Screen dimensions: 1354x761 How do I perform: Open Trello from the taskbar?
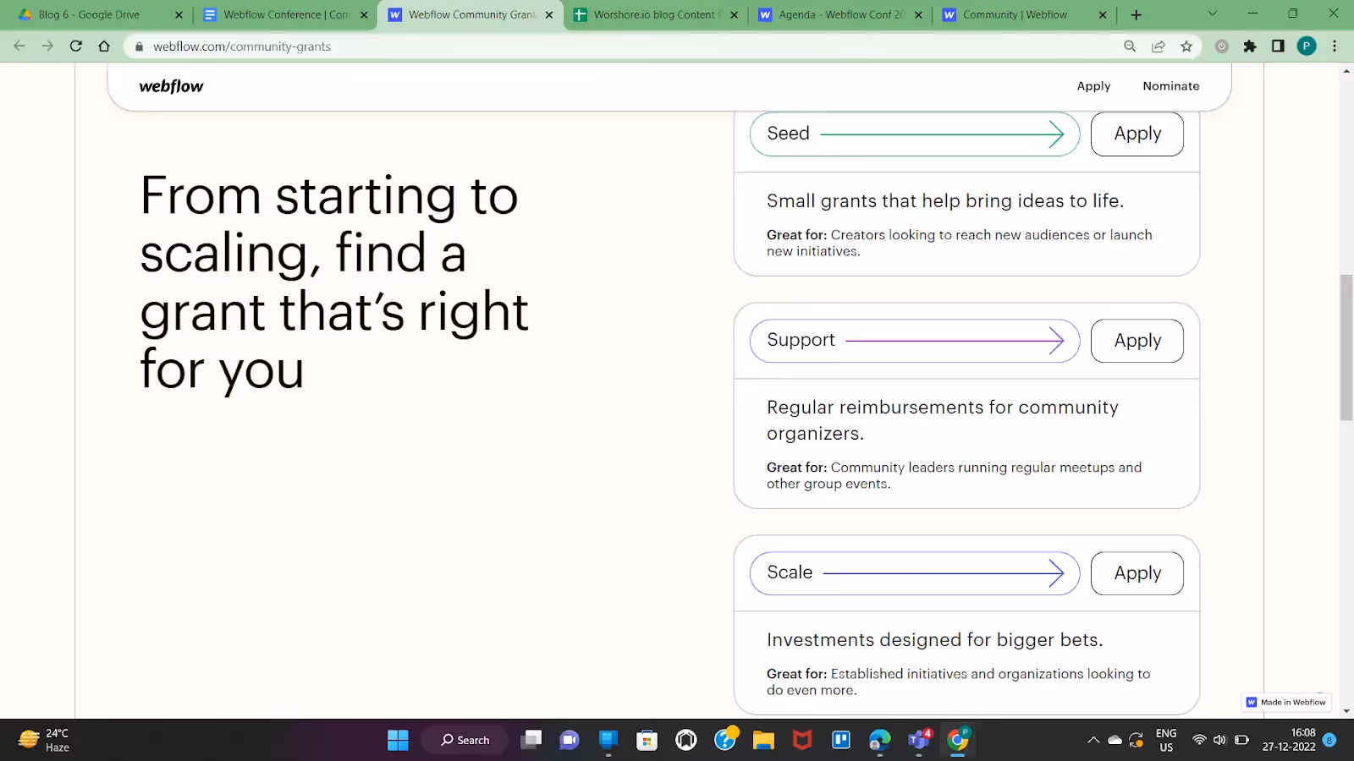841,741
